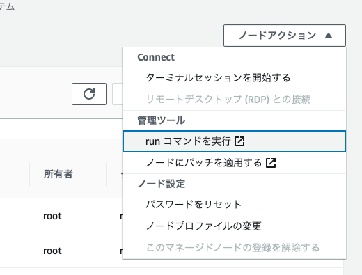The height and width of the screenshot is (275, 362).
Task: Select ノードにパッチを適用する menu item
Action: pyautogui.click(x=234, y=163)
